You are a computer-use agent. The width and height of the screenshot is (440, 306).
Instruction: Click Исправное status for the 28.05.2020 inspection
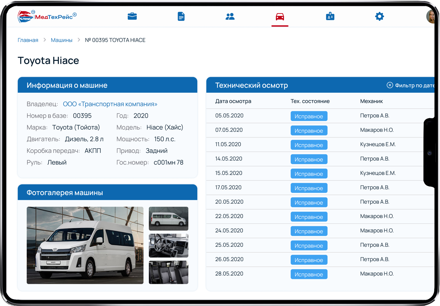tap(309, 274)
